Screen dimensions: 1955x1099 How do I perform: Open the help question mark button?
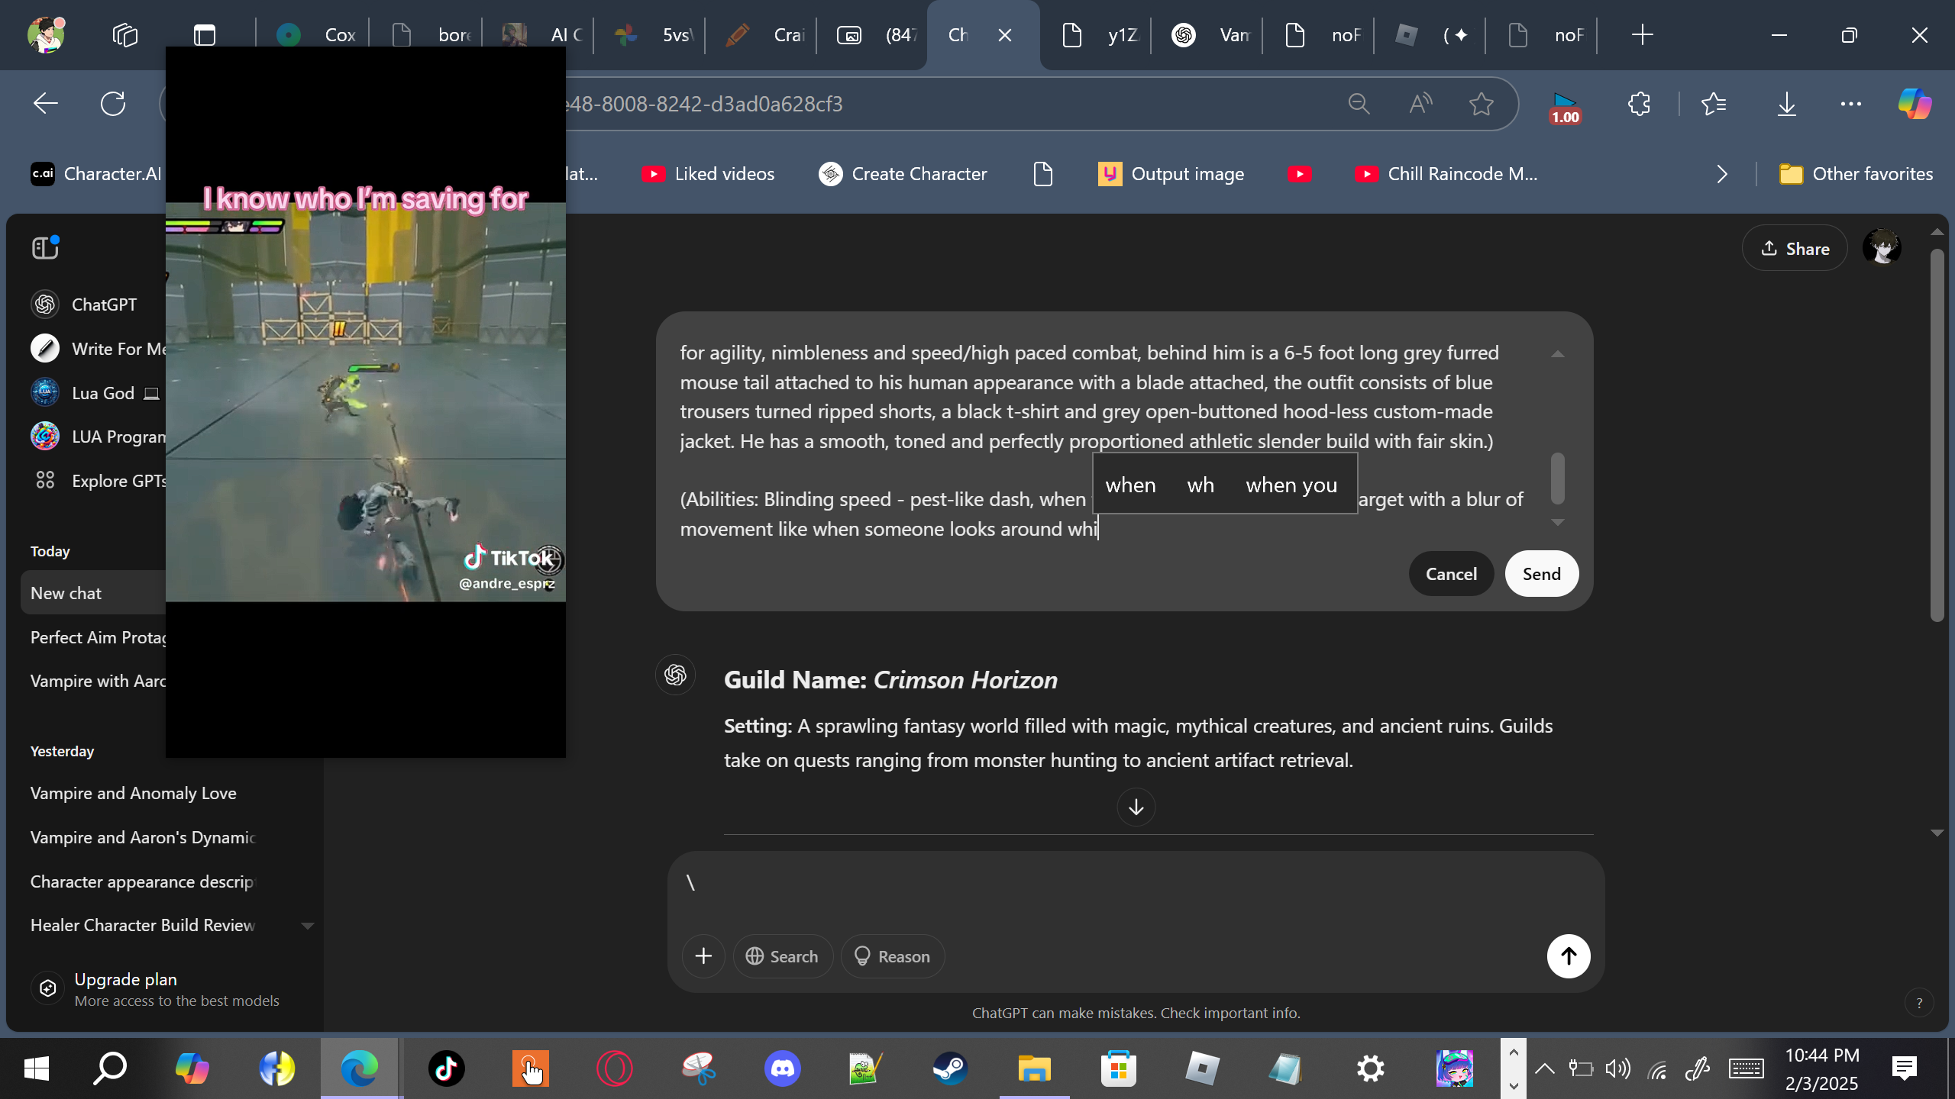(1919, 1004)
